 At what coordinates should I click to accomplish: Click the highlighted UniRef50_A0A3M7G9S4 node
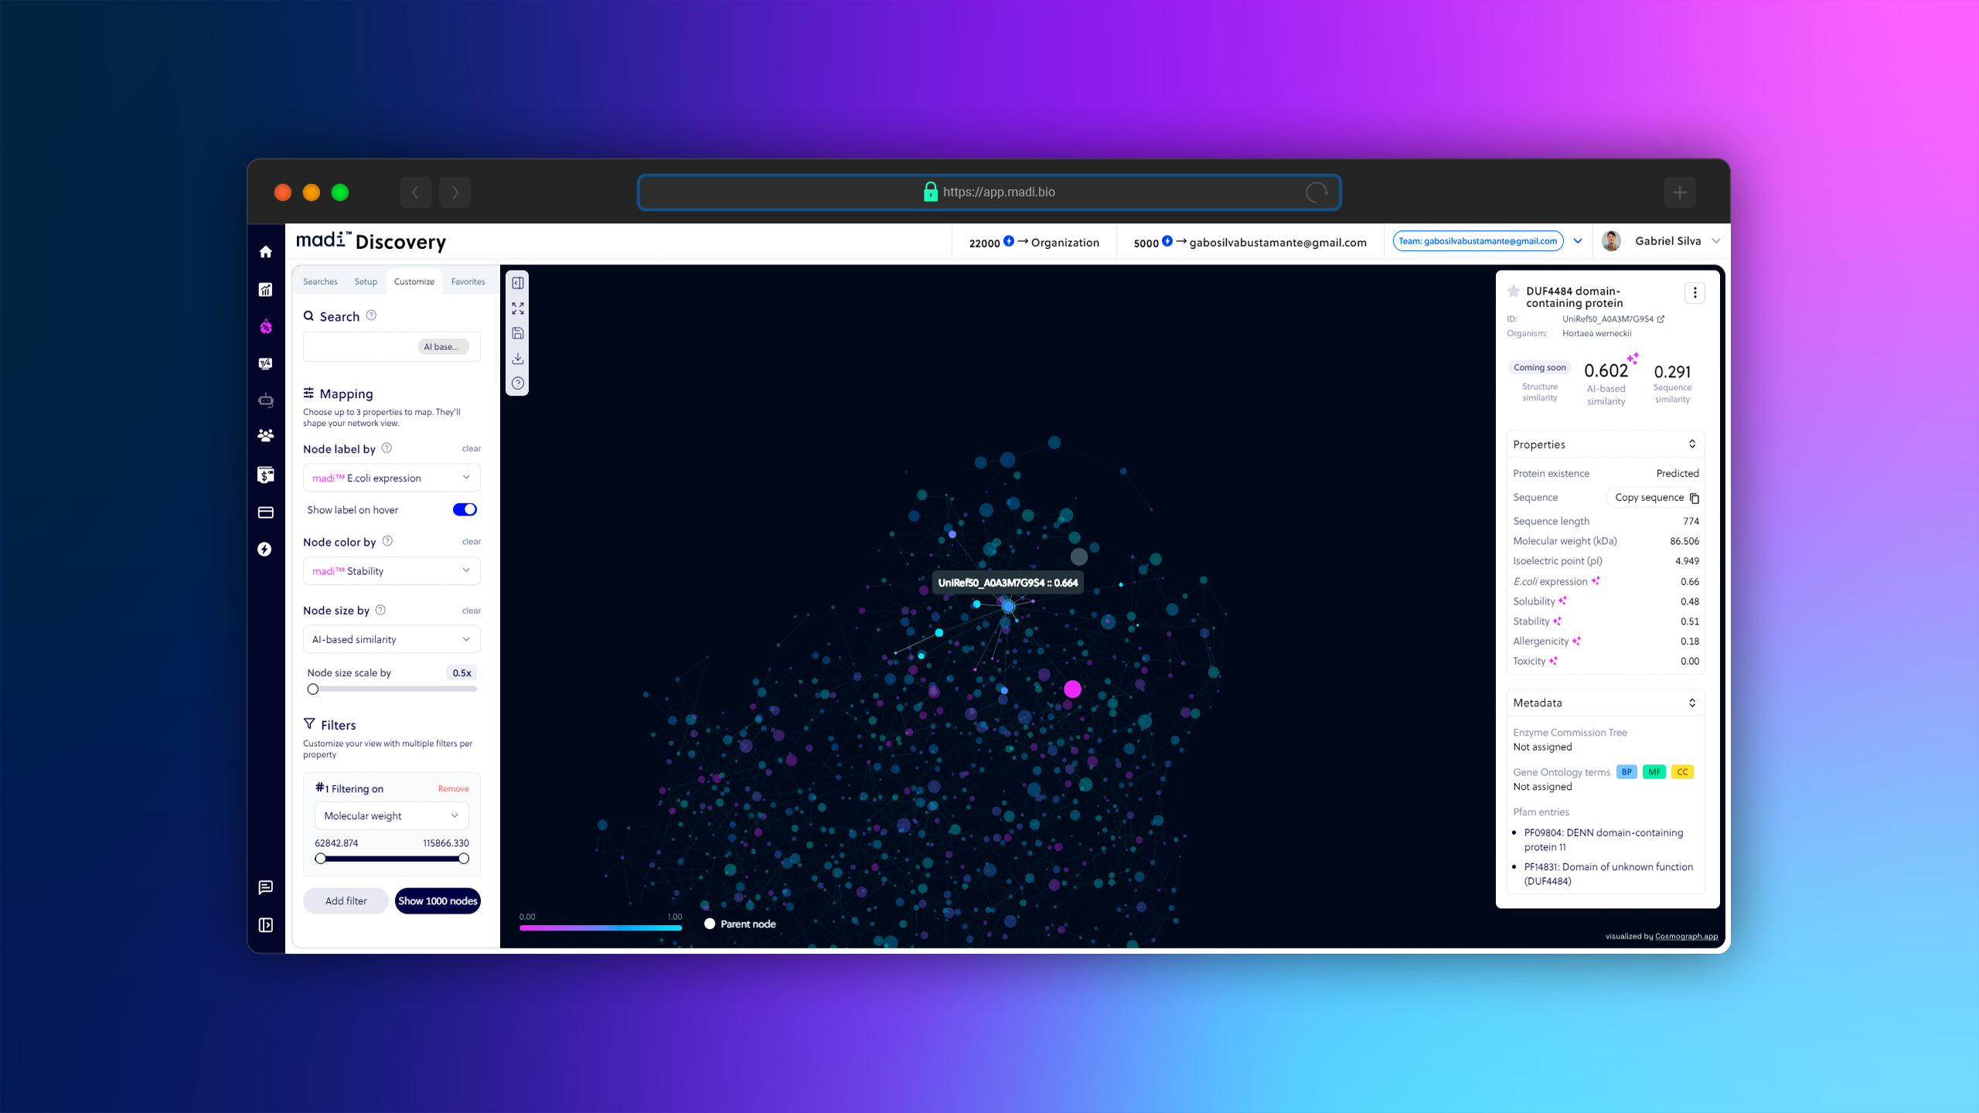pyautogui.click(x=1008, y=607)
